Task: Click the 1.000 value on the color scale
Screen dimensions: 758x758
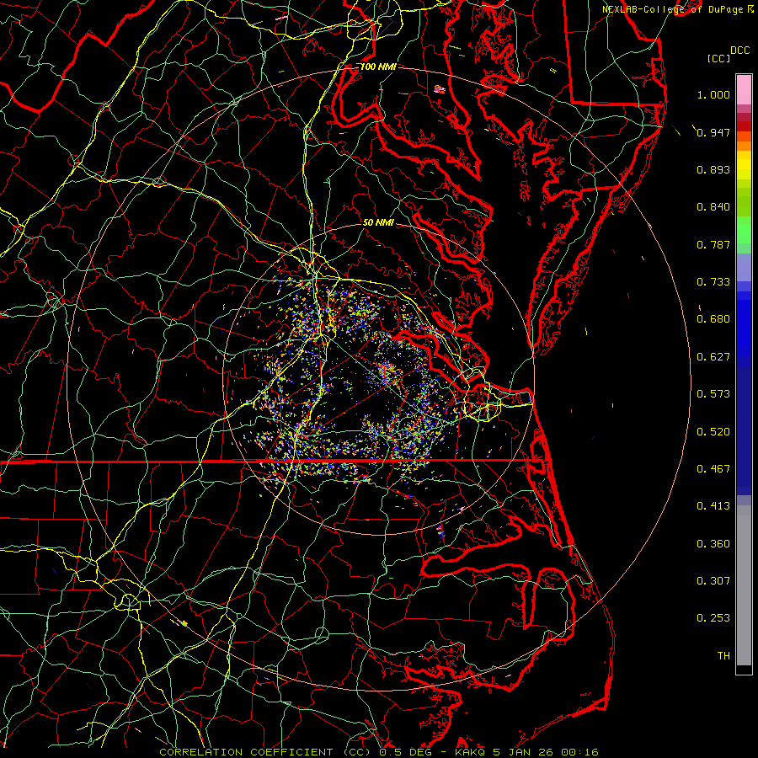Action: (x=713, y=94)
